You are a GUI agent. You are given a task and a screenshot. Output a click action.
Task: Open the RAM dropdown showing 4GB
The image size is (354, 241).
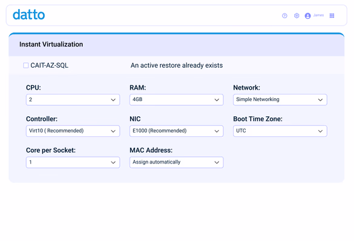point(176,99)
